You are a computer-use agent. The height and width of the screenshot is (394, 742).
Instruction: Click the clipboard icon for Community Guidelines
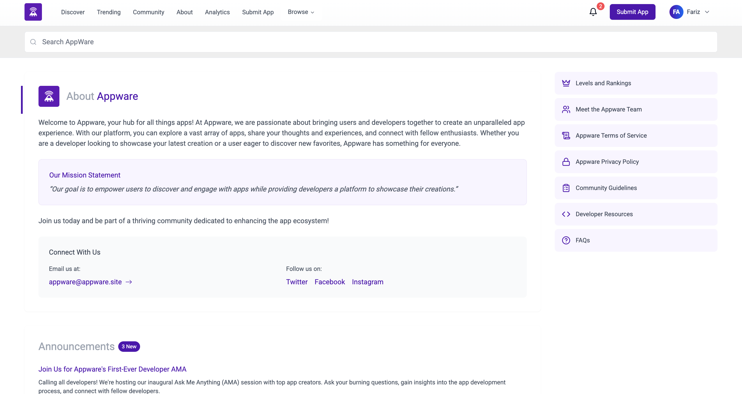pyautogui.click(x=566, y=188)
